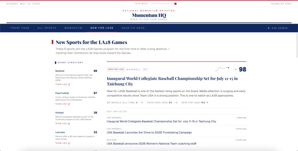Click the WC MEDALS (ALL-TIME) stat

[x=125, y=102]
